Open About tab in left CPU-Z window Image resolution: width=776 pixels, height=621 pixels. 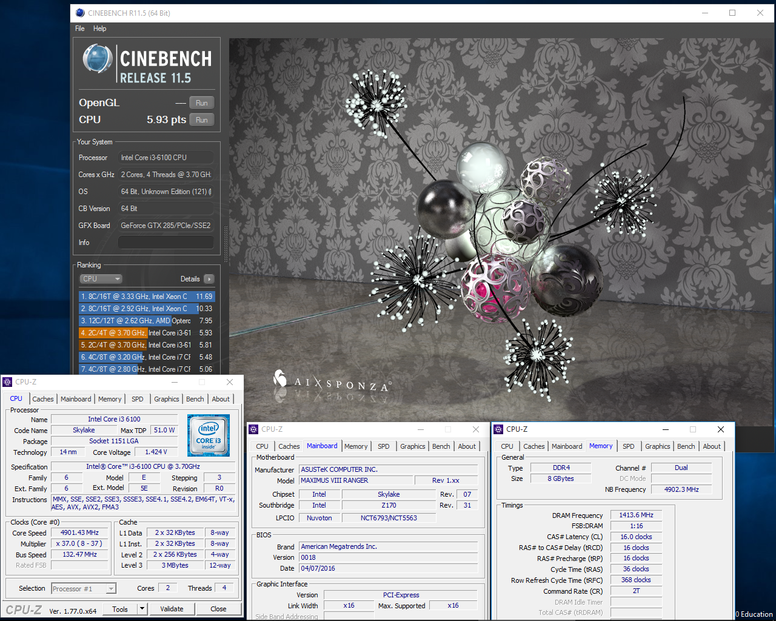pyautogui.click(x=221, y=399)
